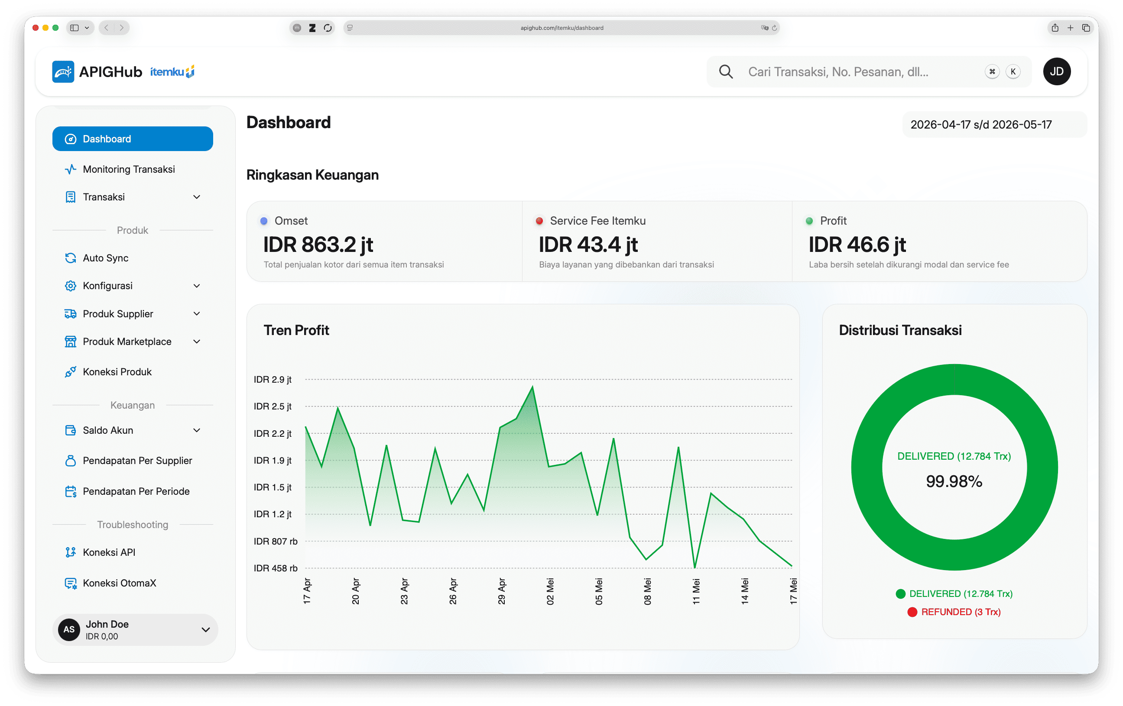Screen dimensions: 1123x706
Task: Open Monitoring Transaksi menu item
Action: point(133,169)
